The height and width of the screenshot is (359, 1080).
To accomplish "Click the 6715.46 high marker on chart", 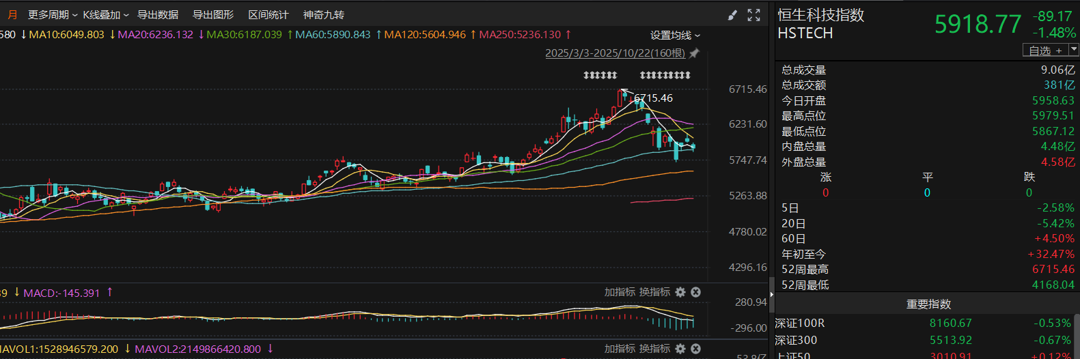I will (654, 98).
